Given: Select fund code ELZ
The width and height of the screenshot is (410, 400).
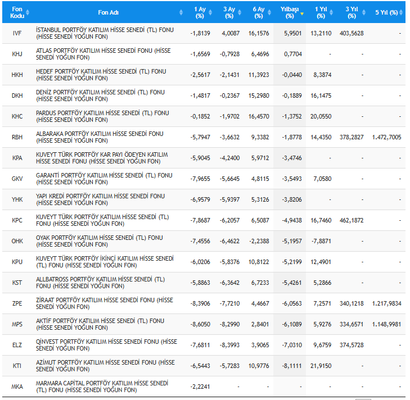Looking at the screenshot, I should [17, 345].
